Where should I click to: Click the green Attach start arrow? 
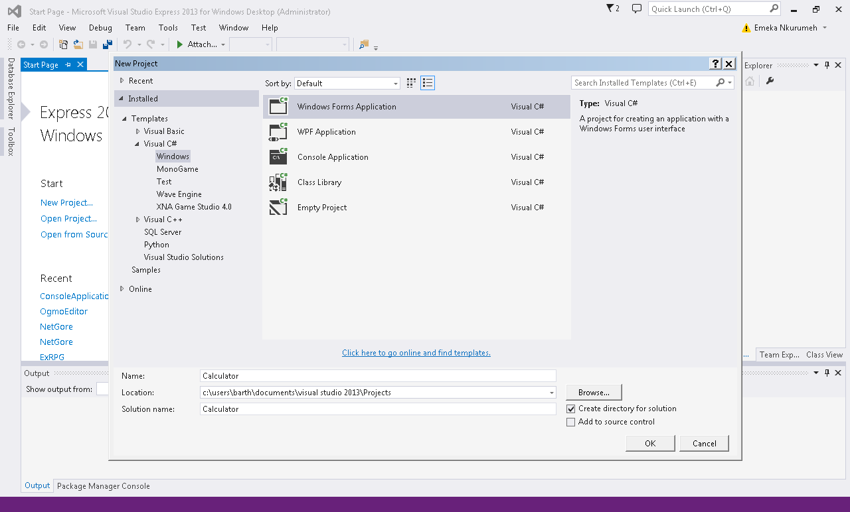click(179, 44)
